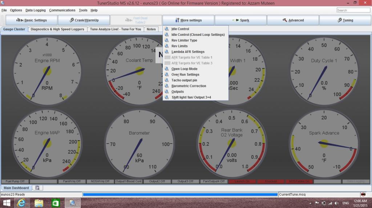The height and width of the screenshot is (208, 372).
Task: Switch to Tune Analyze Live! tab
Action: [x=116, y=29]
